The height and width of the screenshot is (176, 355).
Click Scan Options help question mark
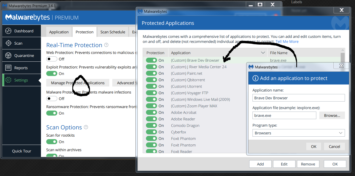[86, 127]
